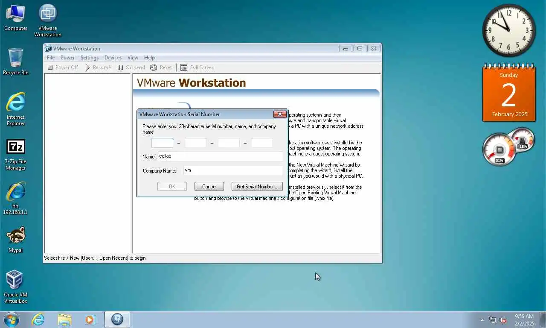Click the first serial number field
This screenshot has width=546, height=328.
(162, 143)
